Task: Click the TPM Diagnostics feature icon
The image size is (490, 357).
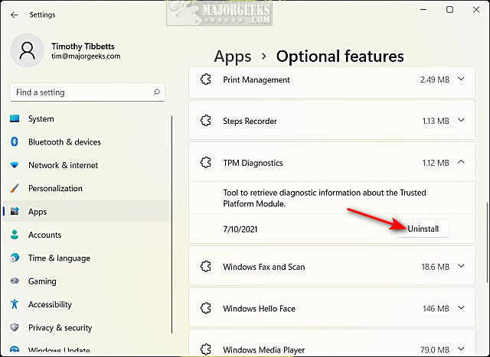Action: coord(206,163)
